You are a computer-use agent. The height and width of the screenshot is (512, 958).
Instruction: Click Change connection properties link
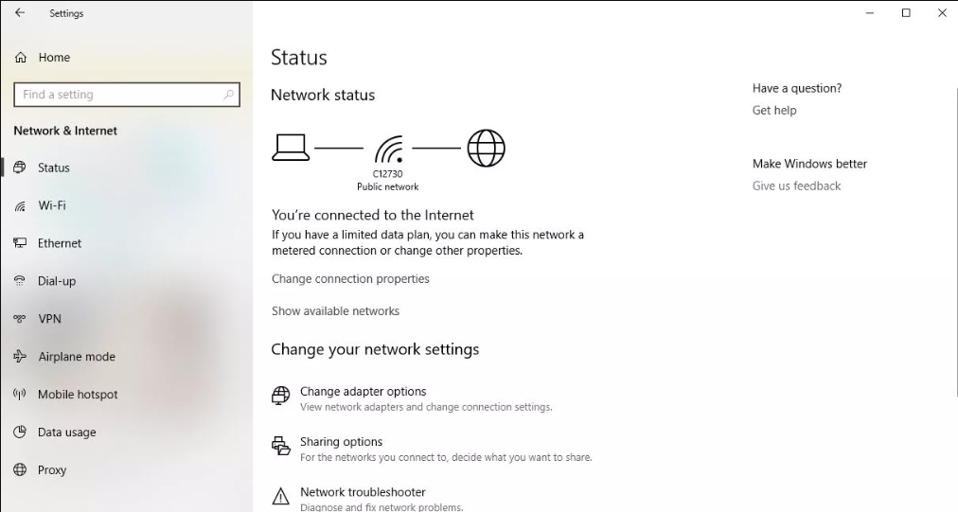coord(350,278)
